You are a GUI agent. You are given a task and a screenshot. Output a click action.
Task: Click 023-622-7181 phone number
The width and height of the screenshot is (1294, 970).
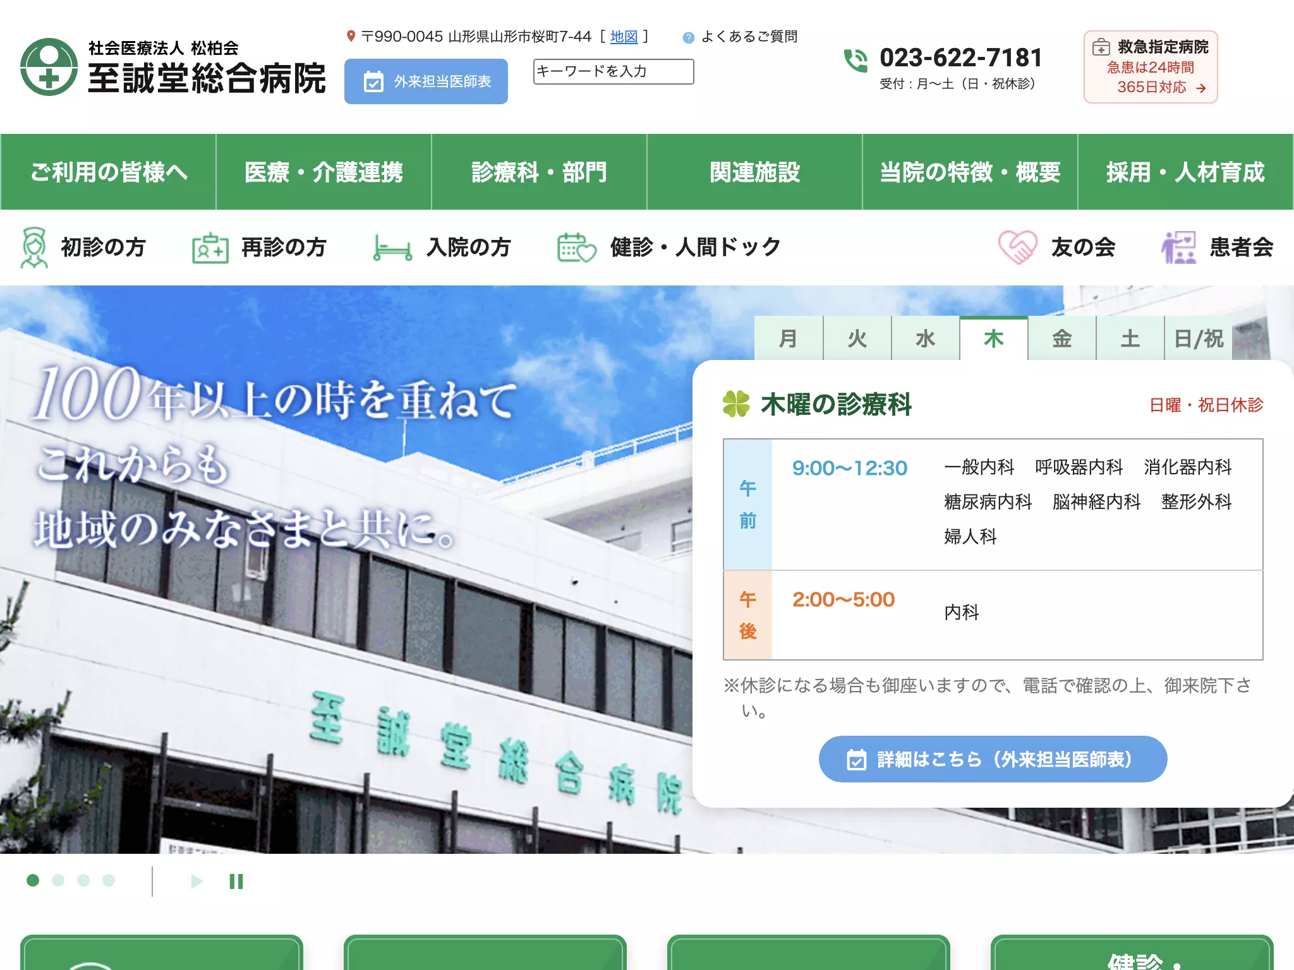click(x=960, y=58)
